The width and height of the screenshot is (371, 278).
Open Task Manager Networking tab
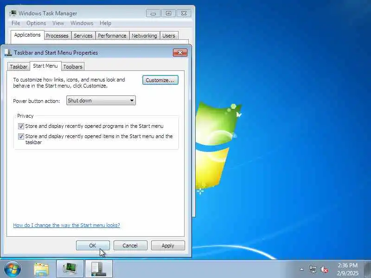[x=144, y=36]
